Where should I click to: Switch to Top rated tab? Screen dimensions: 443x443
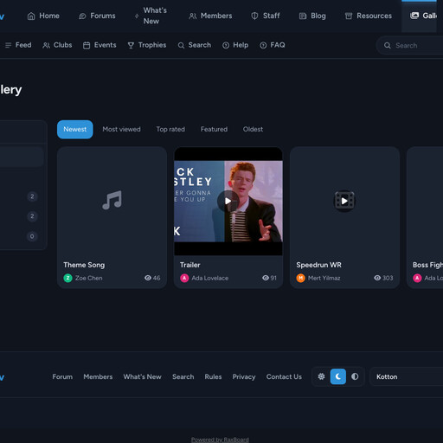coord(170,129)
